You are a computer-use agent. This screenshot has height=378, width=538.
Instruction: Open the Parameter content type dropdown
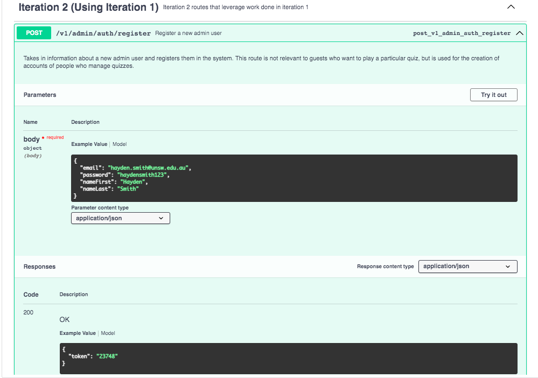pos(120,218)
